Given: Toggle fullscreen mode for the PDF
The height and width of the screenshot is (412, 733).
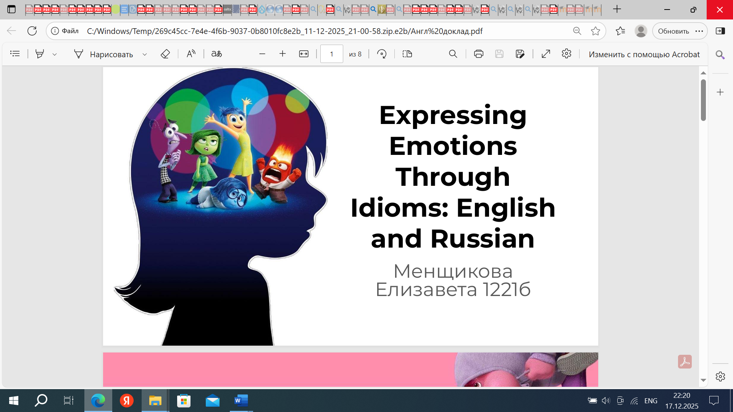Looking at the screenshot, I should point(546,54).
